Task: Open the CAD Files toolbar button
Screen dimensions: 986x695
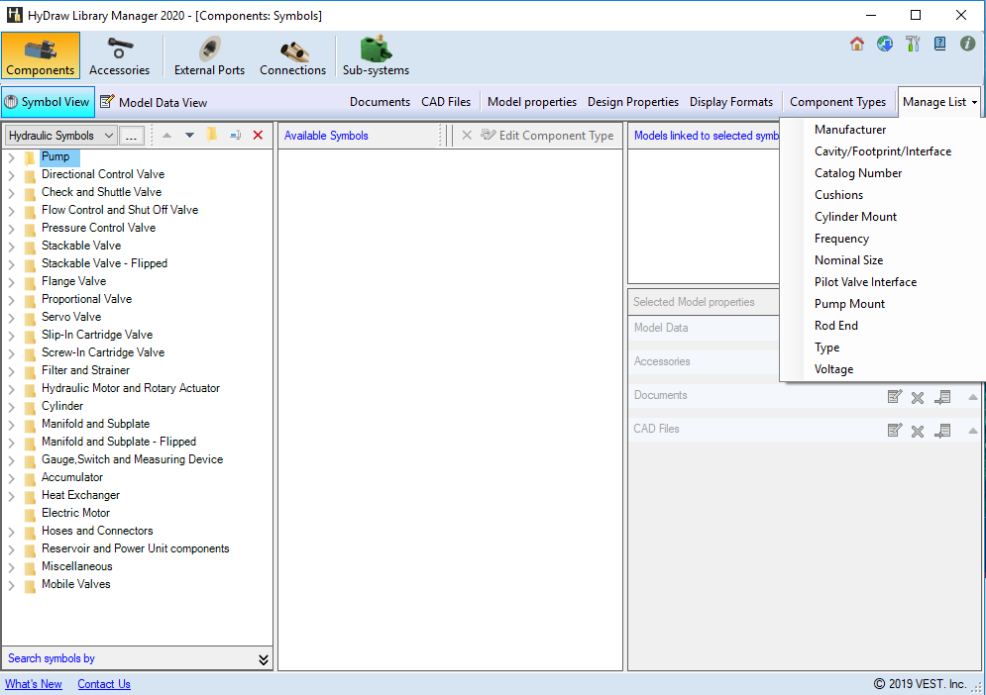Action: click(446, 102)
